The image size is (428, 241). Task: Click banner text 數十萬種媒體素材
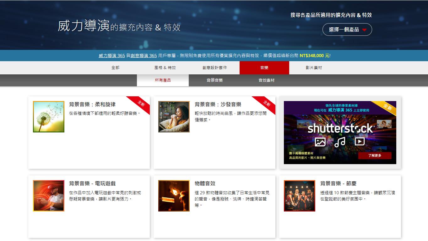pos(301,153)
